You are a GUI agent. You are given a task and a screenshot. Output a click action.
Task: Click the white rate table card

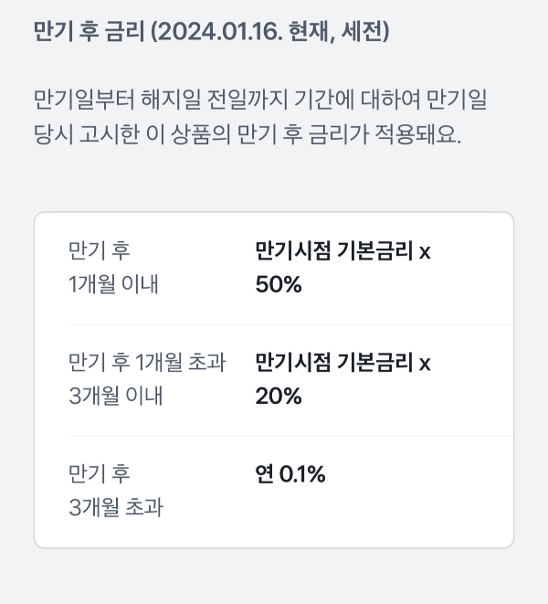click(x=274, y=380)
